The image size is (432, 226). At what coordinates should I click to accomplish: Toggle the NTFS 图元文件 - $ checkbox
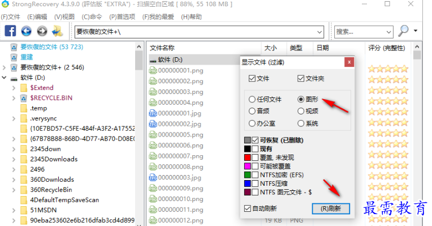coord(255,192)
